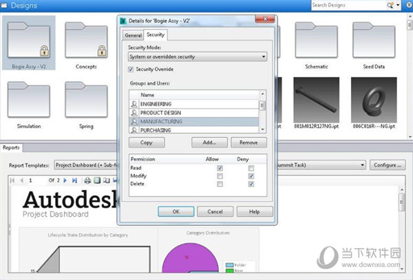Close the Details for Bogie Assy dialog
The image size is (413, 280).
click(x=265, y=19)
